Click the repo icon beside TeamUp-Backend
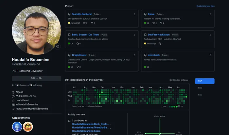This screenshot has width=229, height=135. point(69,14)
